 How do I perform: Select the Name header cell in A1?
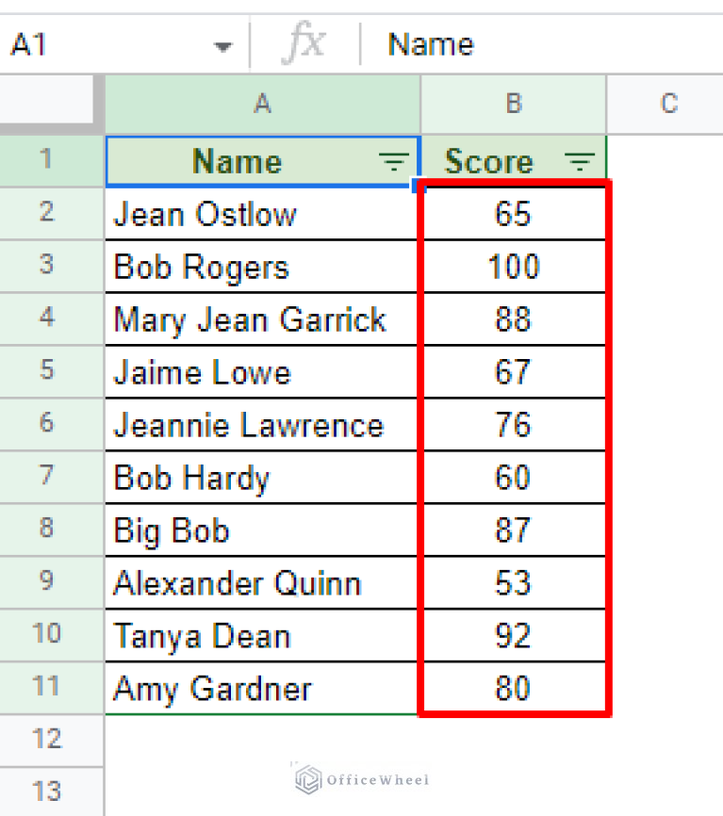(237, 161)
